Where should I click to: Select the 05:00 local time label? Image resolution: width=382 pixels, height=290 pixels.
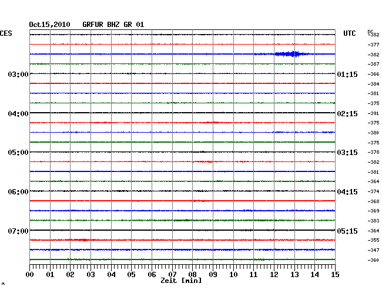coord(18,152)
